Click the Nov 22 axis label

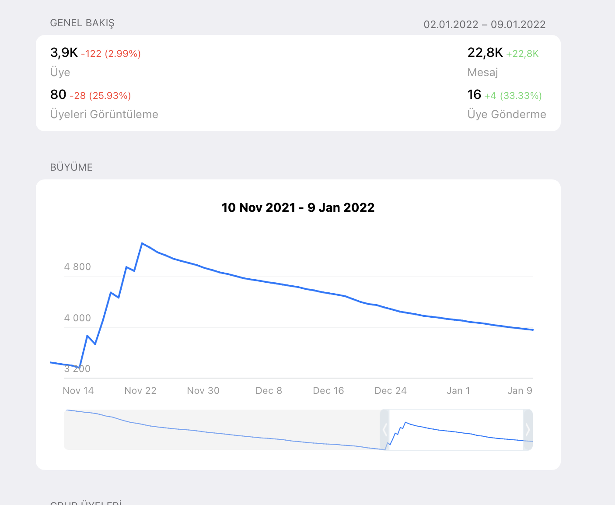[x=140, y=390]
